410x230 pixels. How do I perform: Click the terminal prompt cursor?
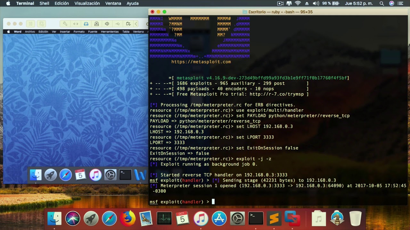[x=213, y=202]
